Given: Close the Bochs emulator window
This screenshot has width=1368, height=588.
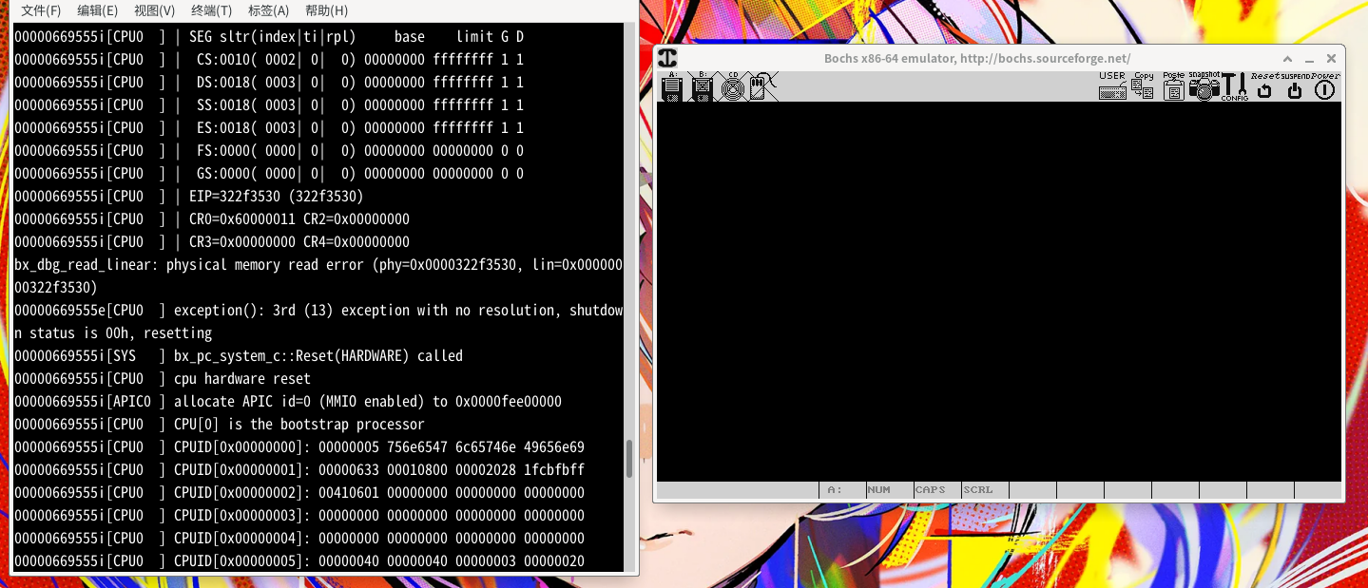Looking at the screenshot, I should coord(1330,58).
